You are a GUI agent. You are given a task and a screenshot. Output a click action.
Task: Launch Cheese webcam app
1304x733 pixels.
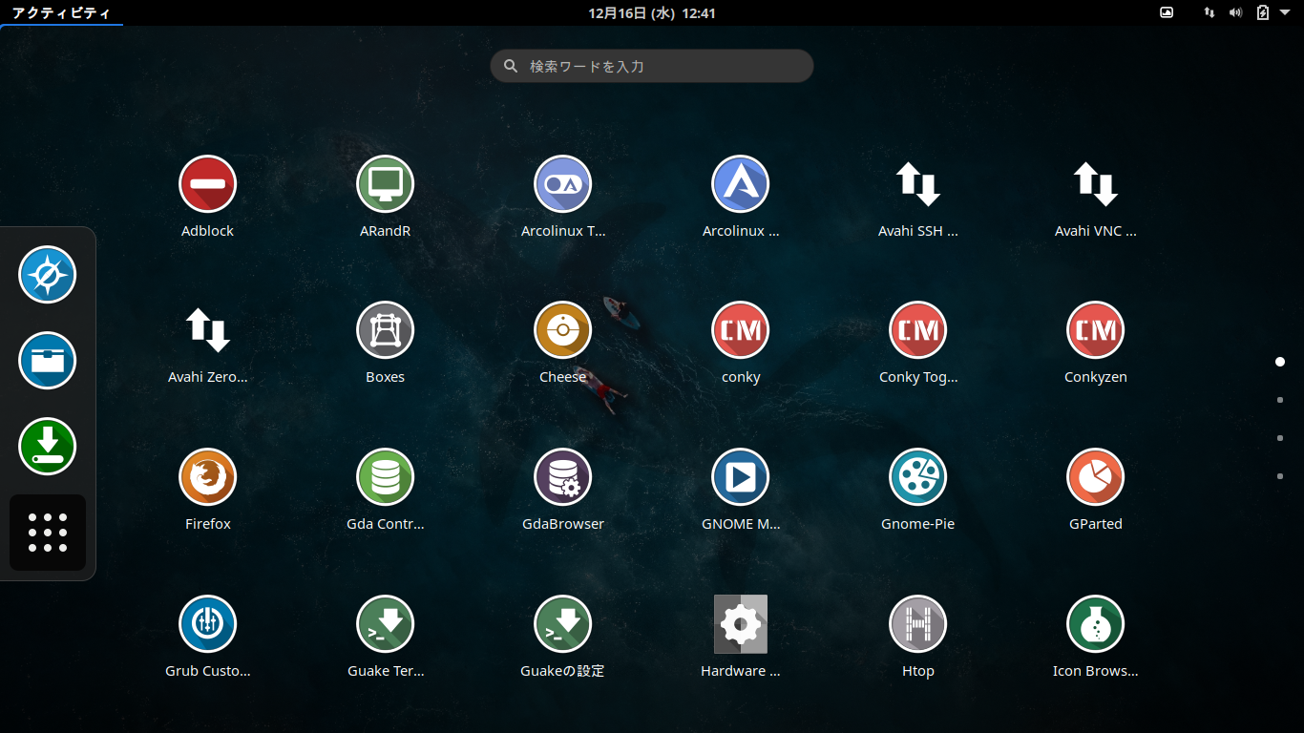pos(562,330)
